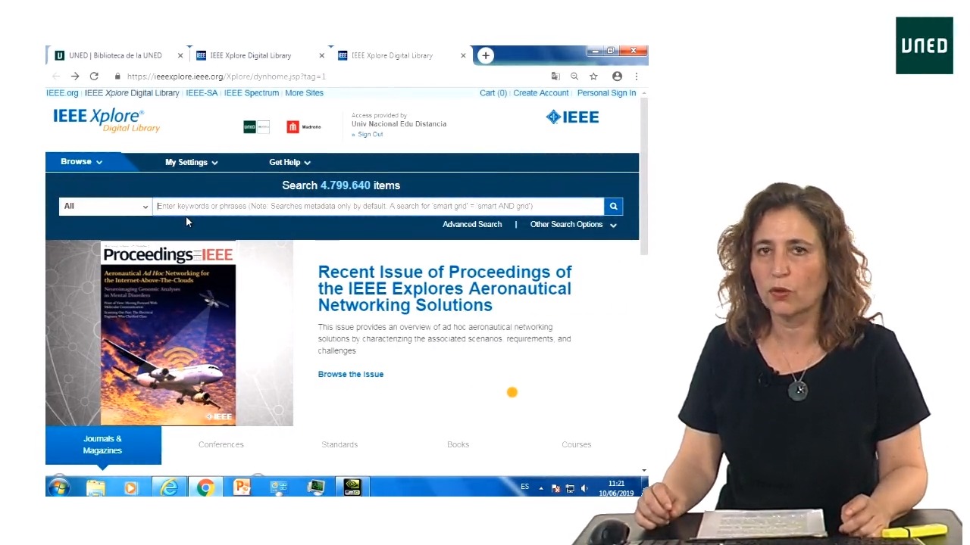This screenshot has width=970, height=545.
Task: Expand the My Settings dropdown
Action: pos(192,162)
